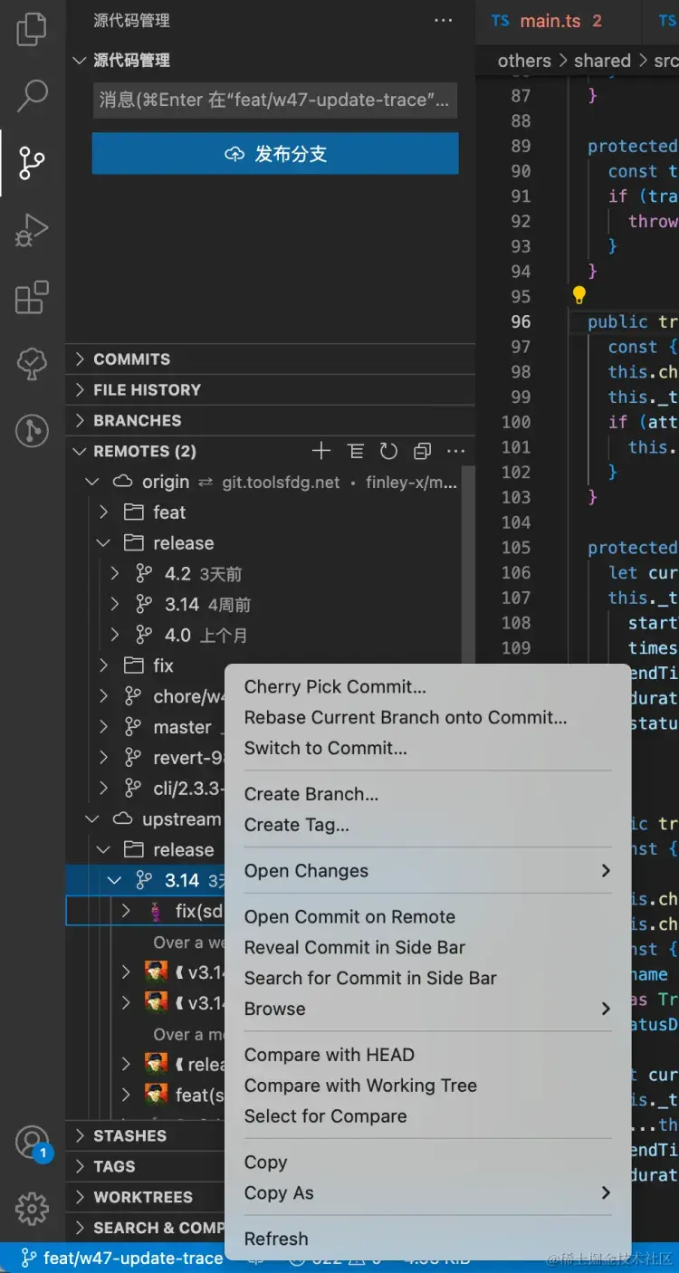The image size is (679, 1273).
Task: Expand the TAGS section
Action: point(146,1166)
